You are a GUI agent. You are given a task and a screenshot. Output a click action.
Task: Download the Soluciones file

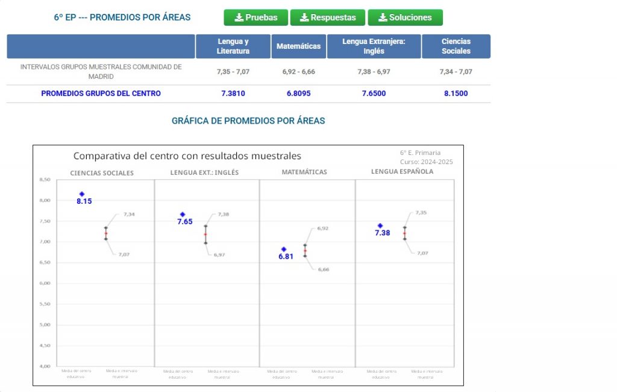(x=406, y=17)
